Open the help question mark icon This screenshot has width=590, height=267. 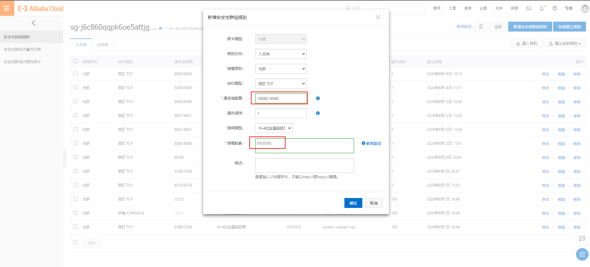point(555,8)
